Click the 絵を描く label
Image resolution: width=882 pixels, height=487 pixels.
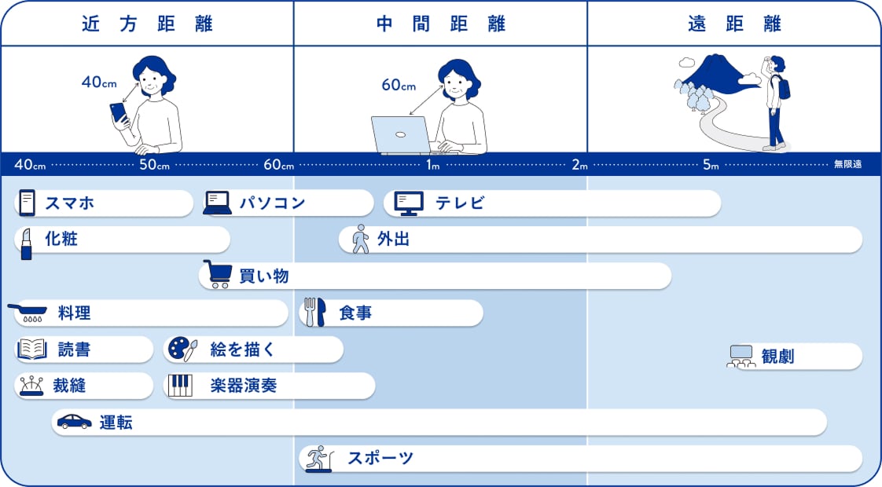[x=243, y=350]
